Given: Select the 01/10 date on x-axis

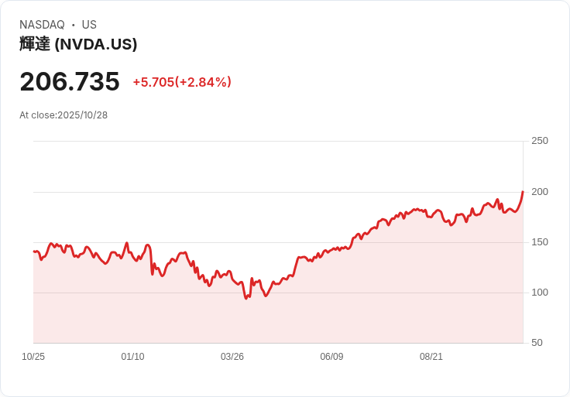Looking at the screenshot, I should [x=132, y=357].
